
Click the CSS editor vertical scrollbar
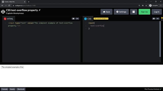[x=160, y=39]
